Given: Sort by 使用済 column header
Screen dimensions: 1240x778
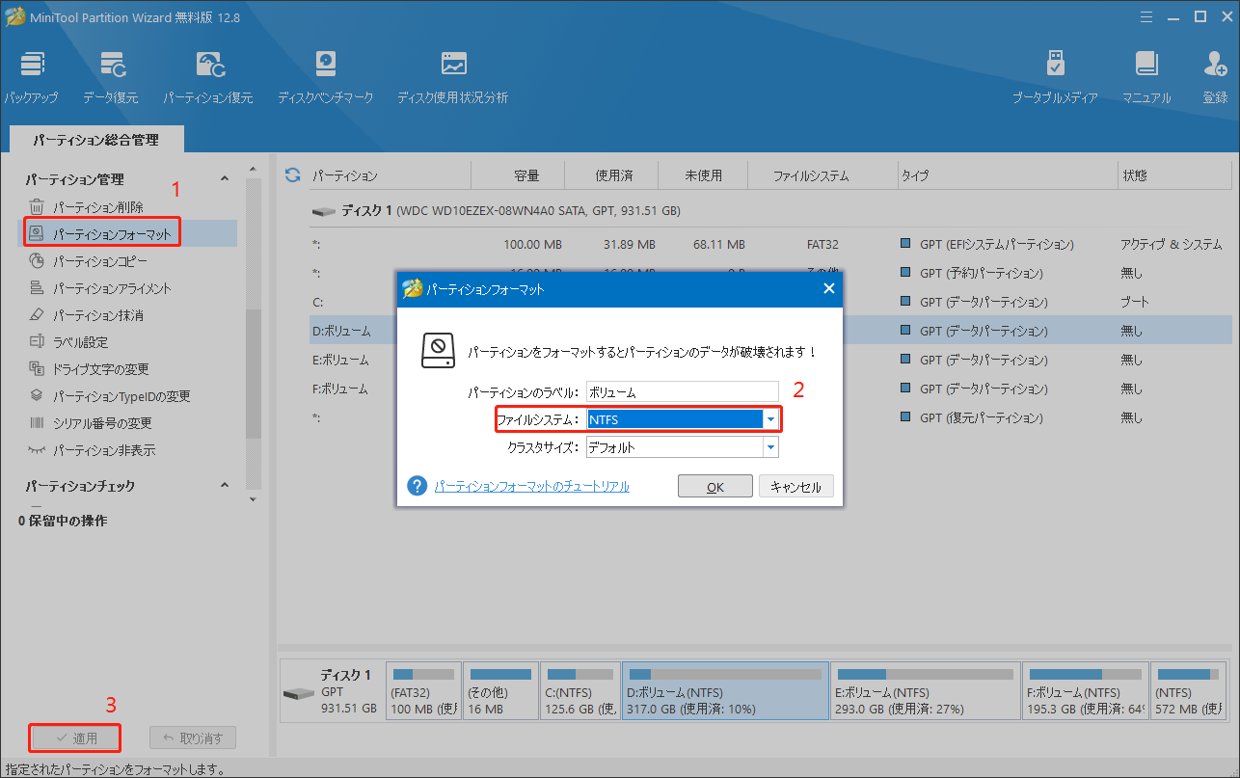Looking at the screenshot, I should point(613,175).
